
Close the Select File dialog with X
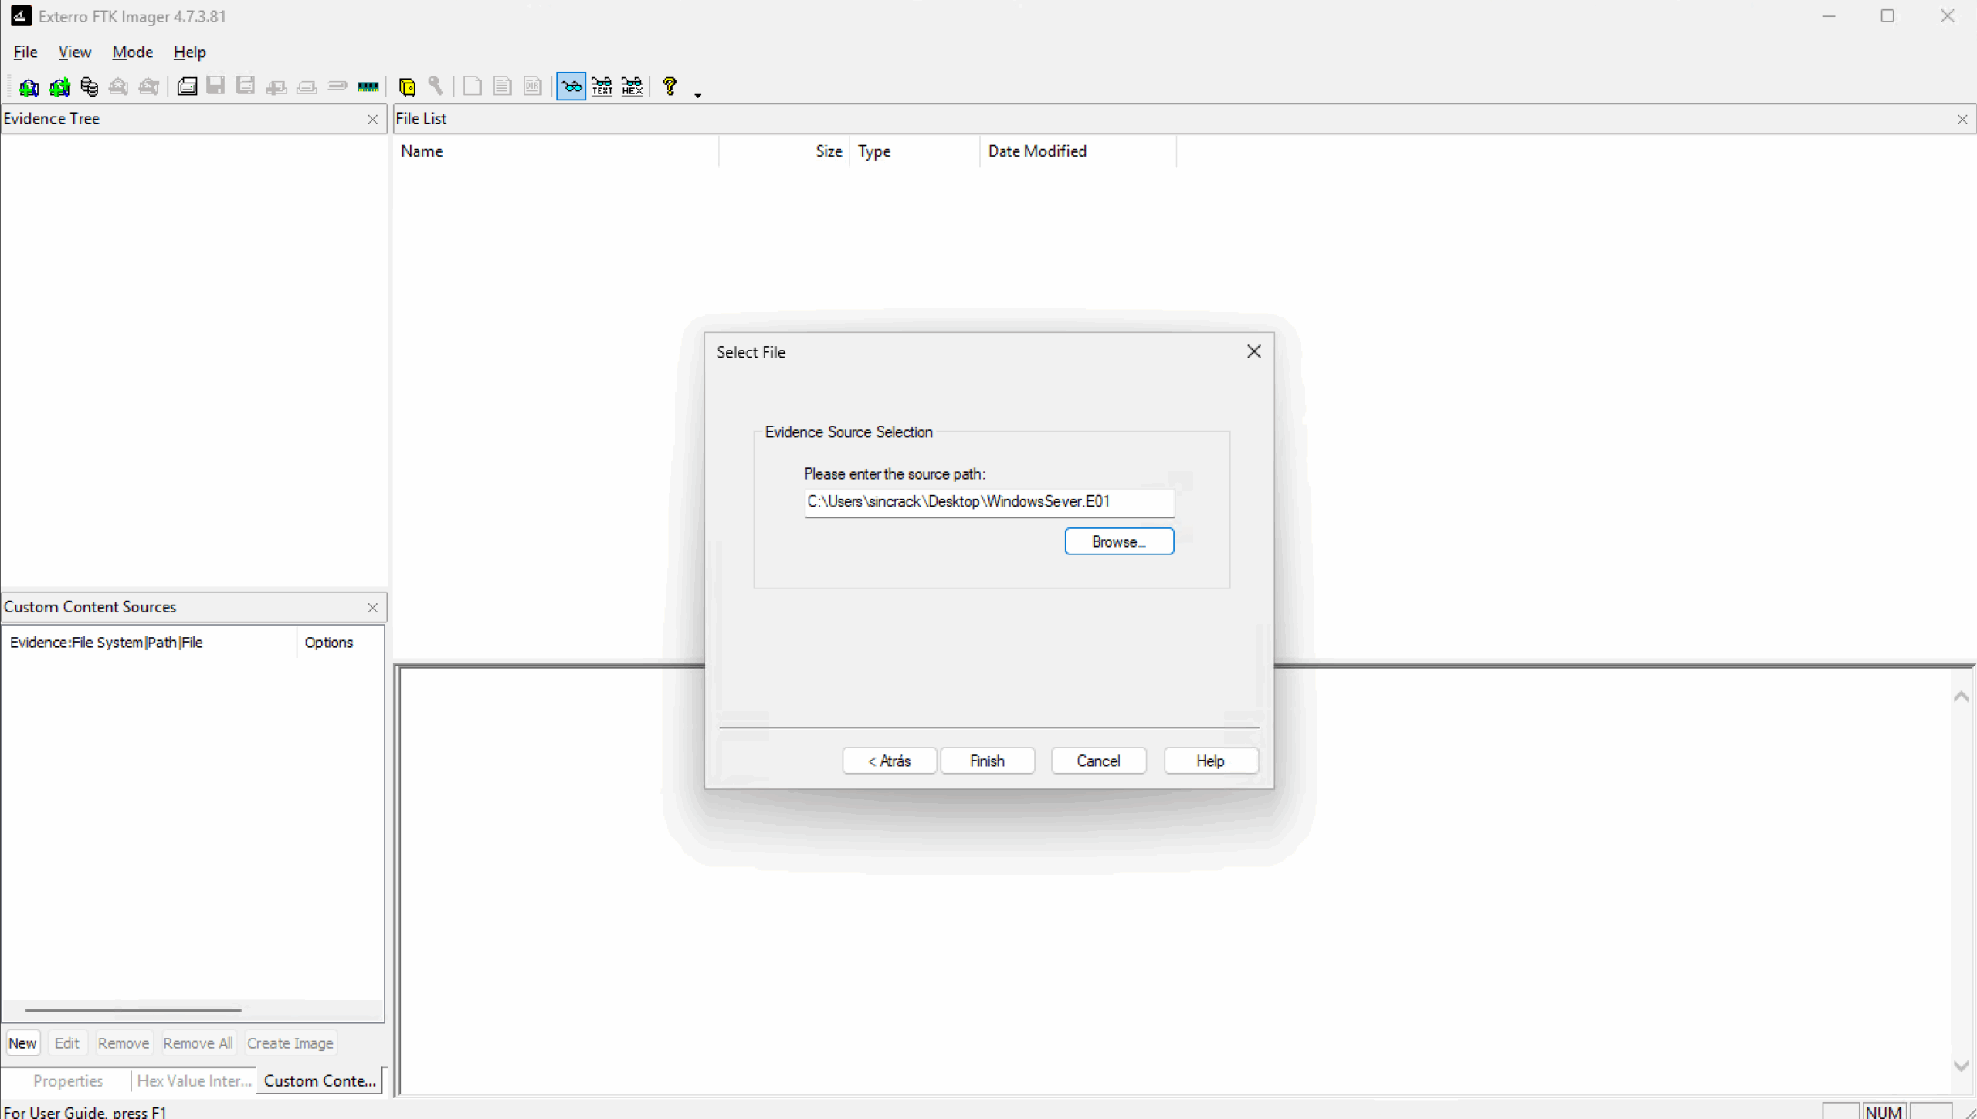(1254, 351)
